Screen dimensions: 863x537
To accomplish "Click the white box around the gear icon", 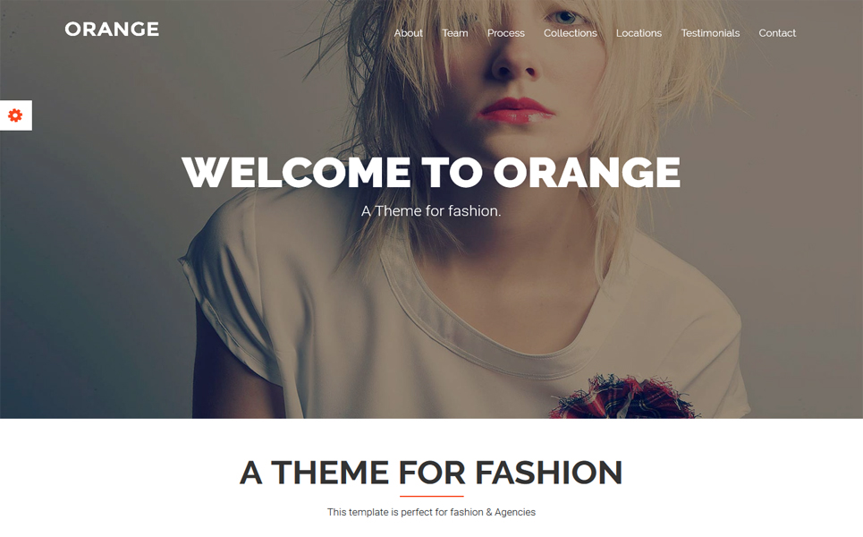I will pyautogui.click(x=16, y=115).
